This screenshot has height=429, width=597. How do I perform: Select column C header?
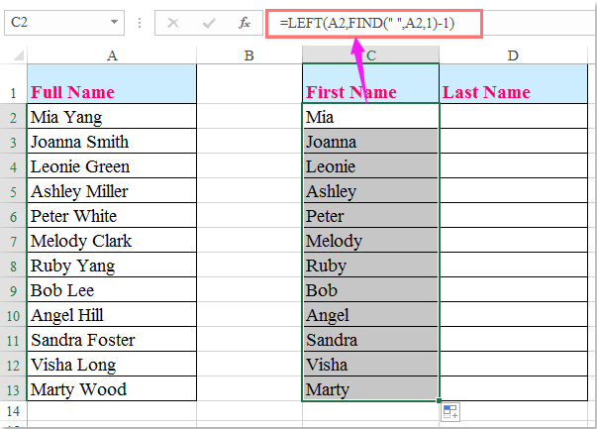coord(370,56)
